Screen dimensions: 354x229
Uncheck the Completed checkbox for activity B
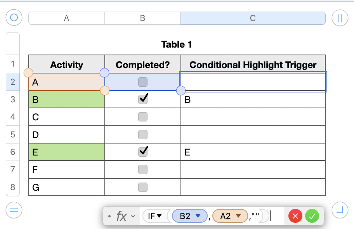coord(143,99)
